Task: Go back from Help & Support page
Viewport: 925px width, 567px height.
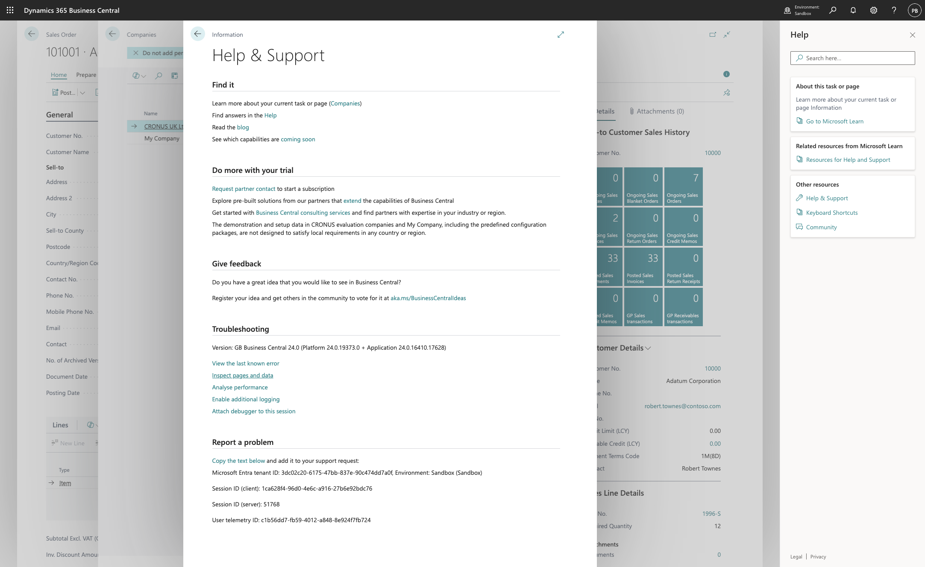Action: coord(197,34)
